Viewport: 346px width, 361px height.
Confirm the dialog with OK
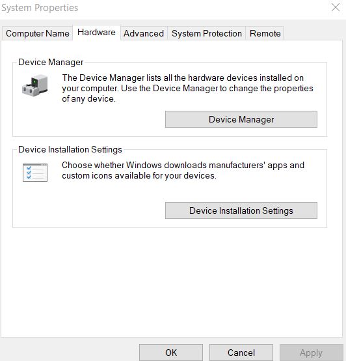click(171, 353)
